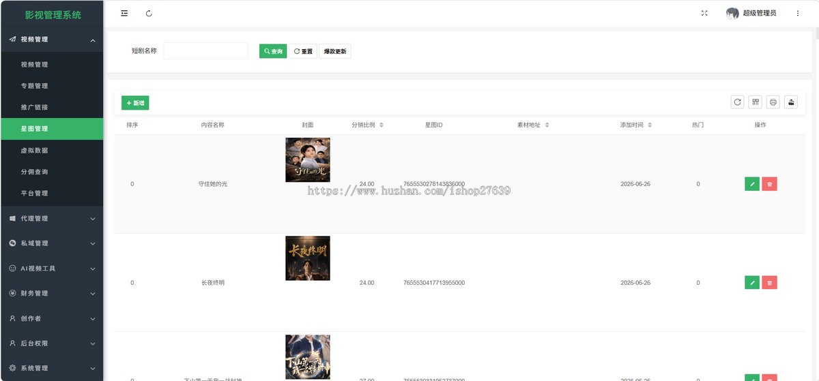The width and height of the screenshot is (819, 381).
Task: Export table data with the export icon
Action: [x=790, y=102]
